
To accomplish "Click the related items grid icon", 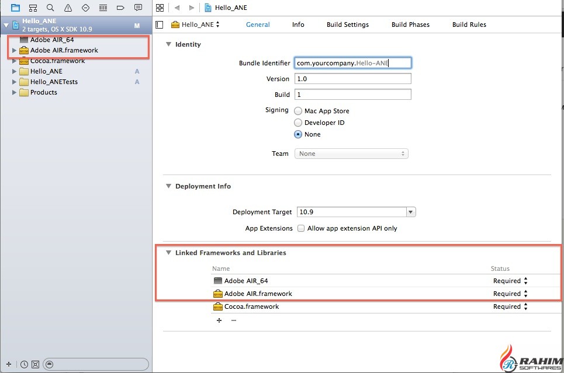I will 160,8.
